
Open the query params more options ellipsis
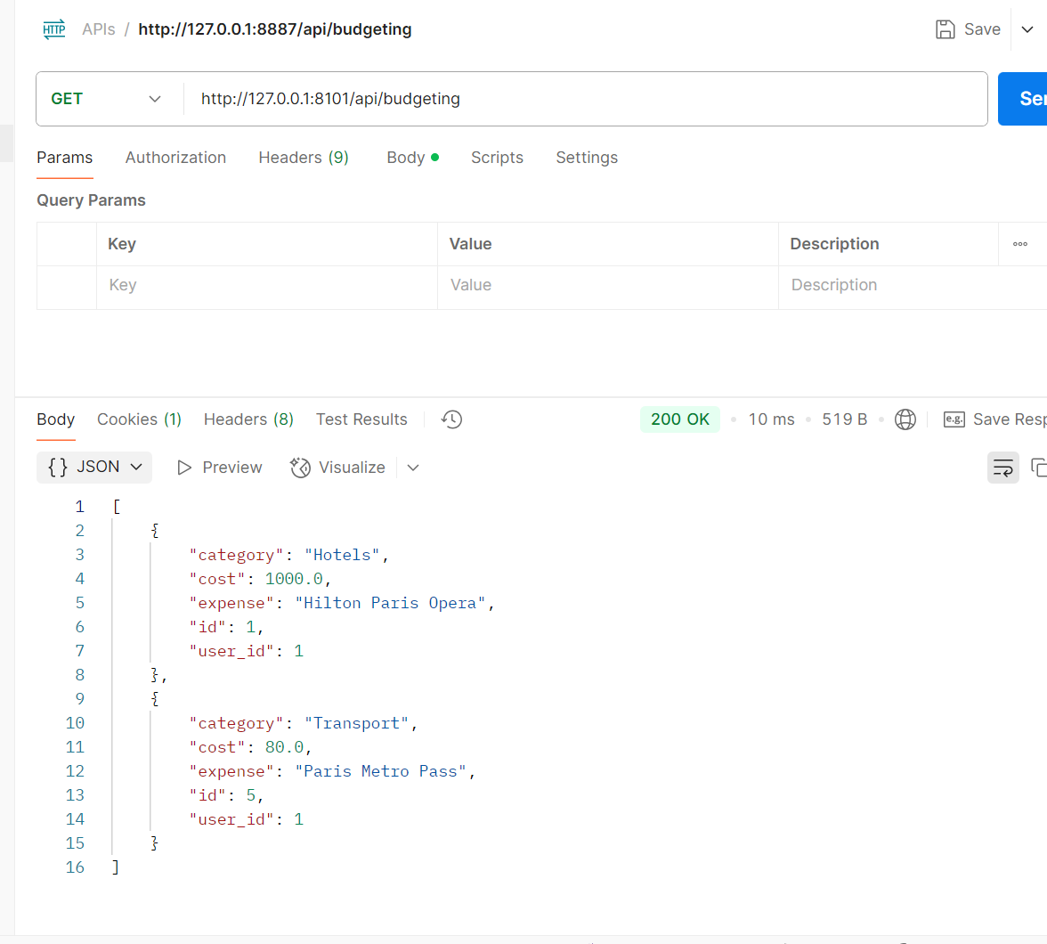pos(1019,244)
